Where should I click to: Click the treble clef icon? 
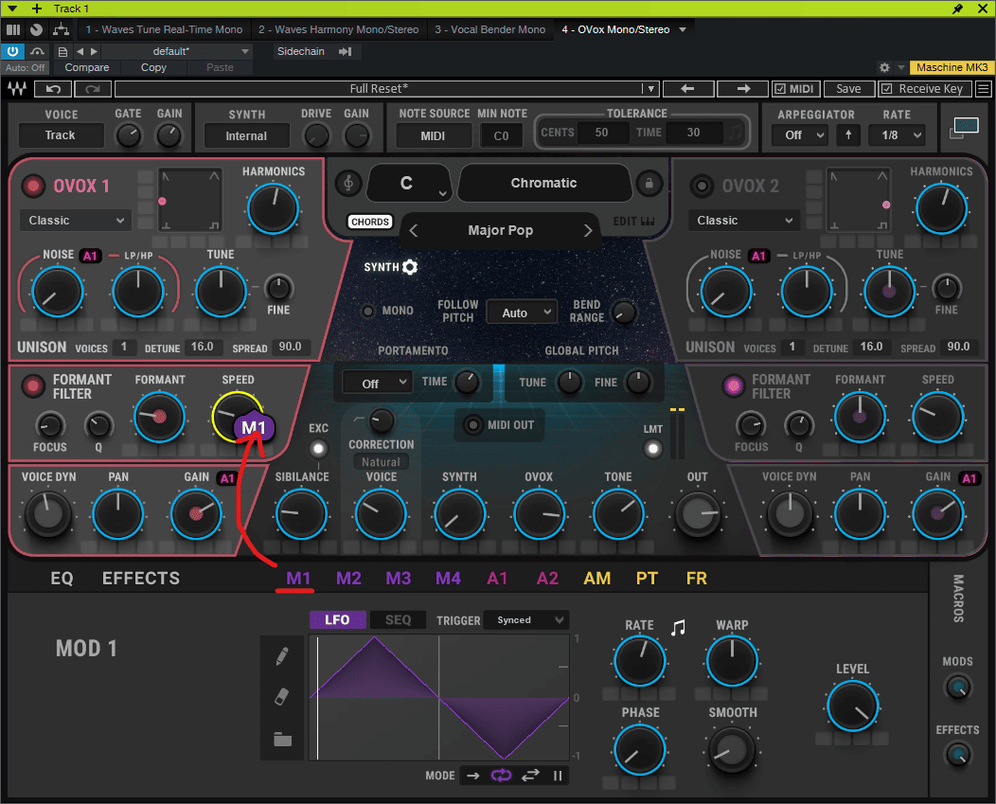click(350, 183)
